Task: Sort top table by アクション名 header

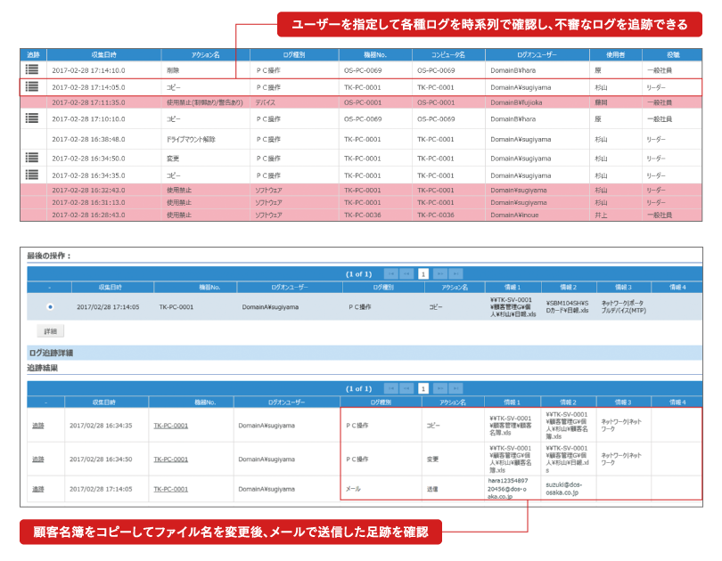Action: 205,54
